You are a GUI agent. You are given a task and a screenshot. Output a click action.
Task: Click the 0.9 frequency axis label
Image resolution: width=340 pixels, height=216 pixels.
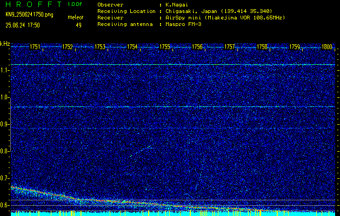(4, 124)
